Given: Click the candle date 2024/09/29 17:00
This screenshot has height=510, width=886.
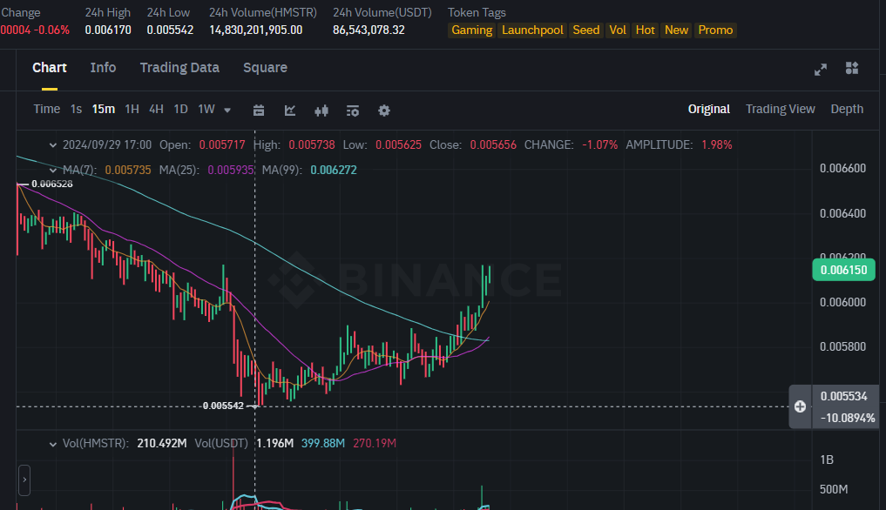Looking at the screenshot, I should (x=107, y=145).
